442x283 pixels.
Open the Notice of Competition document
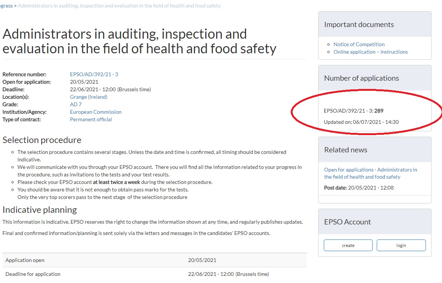359,44
